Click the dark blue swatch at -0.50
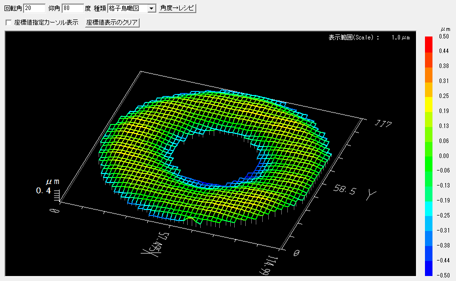Image resolution: width=456 pixels, height=281 pixels. (428, 268)
